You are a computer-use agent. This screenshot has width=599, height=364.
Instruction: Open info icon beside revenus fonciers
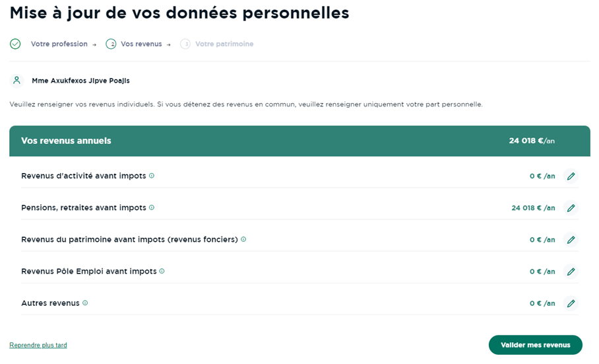(243, 239)
